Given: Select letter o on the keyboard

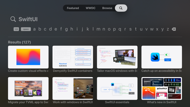Looking at the screenshot, I should tap(109, 29).
